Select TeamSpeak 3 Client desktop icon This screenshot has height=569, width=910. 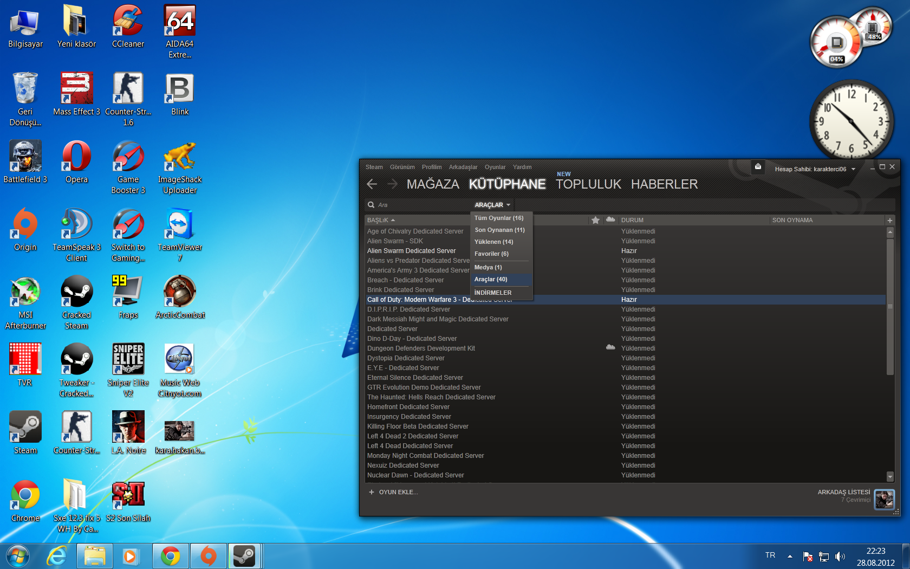pos(76,235)
